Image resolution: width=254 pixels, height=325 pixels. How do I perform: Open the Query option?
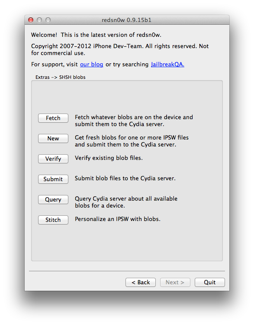tap(53, 199)
